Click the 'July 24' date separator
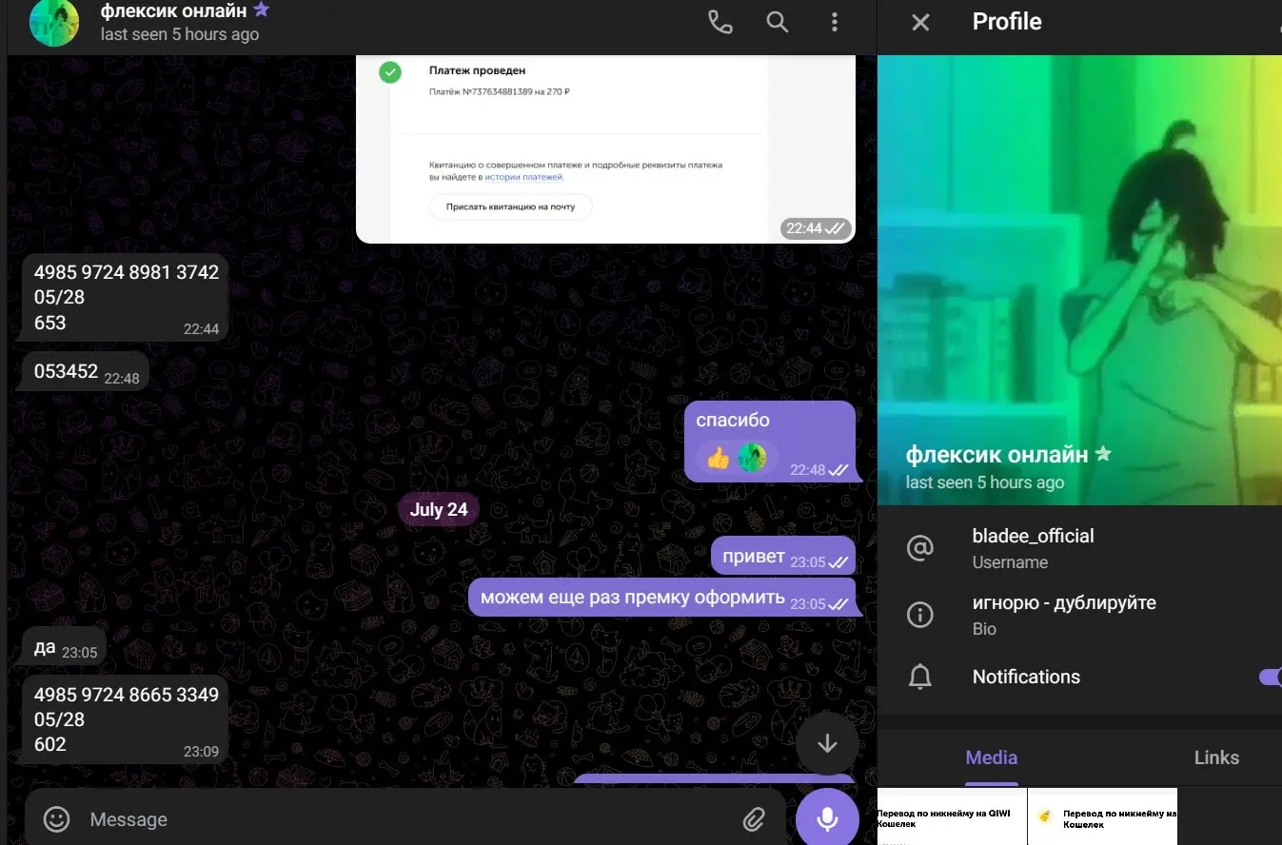The width and height of the screenshot is (1282, 845). [x=439, y=509]
